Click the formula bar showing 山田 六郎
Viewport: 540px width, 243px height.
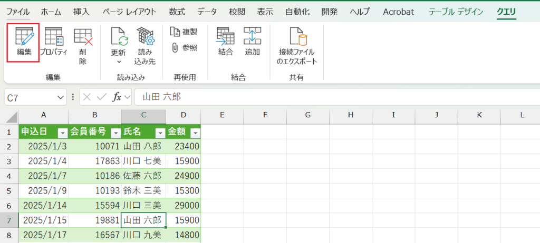[337, 97]
